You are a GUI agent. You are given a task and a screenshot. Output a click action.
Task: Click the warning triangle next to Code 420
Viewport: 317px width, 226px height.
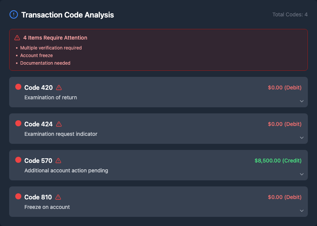59,88
